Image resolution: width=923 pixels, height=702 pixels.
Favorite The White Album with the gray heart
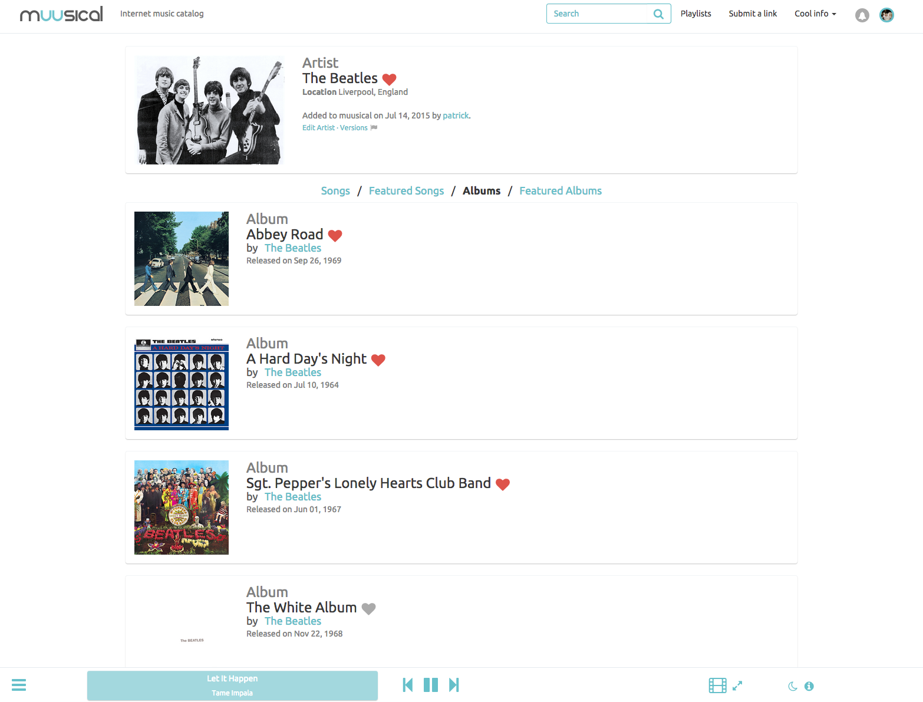coord(368,608)
